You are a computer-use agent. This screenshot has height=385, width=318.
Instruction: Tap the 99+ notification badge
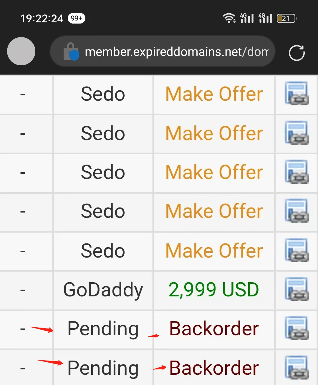coord(76,18)
